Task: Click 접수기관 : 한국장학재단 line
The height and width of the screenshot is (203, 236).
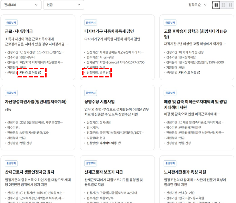Action: [x=181, y=57]
